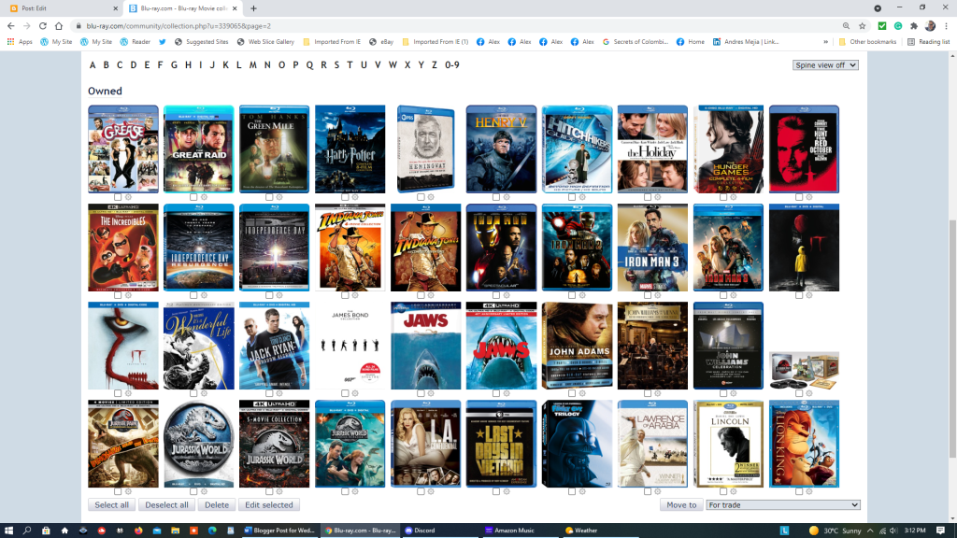
Task: Select checkbox under Lawrence of Arabia
Action: pos(647,491)
